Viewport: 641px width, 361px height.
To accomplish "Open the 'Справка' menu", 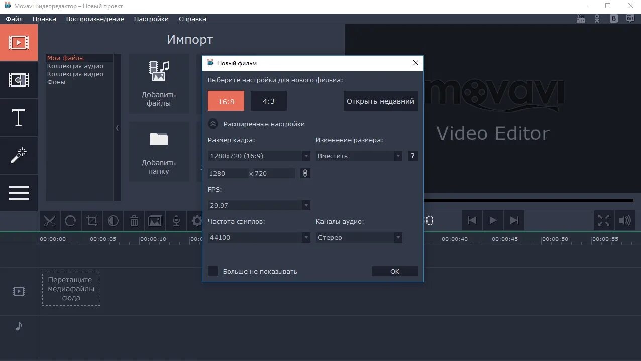I will tap(192, 19).
